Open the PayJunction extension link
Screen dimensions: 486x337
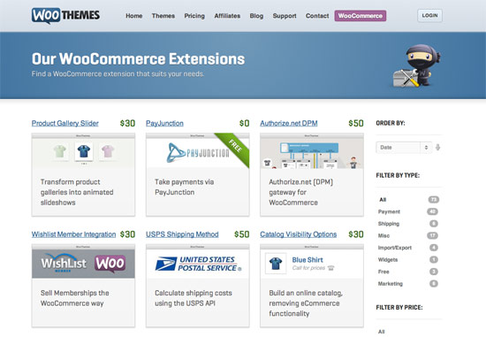point(164,123)
